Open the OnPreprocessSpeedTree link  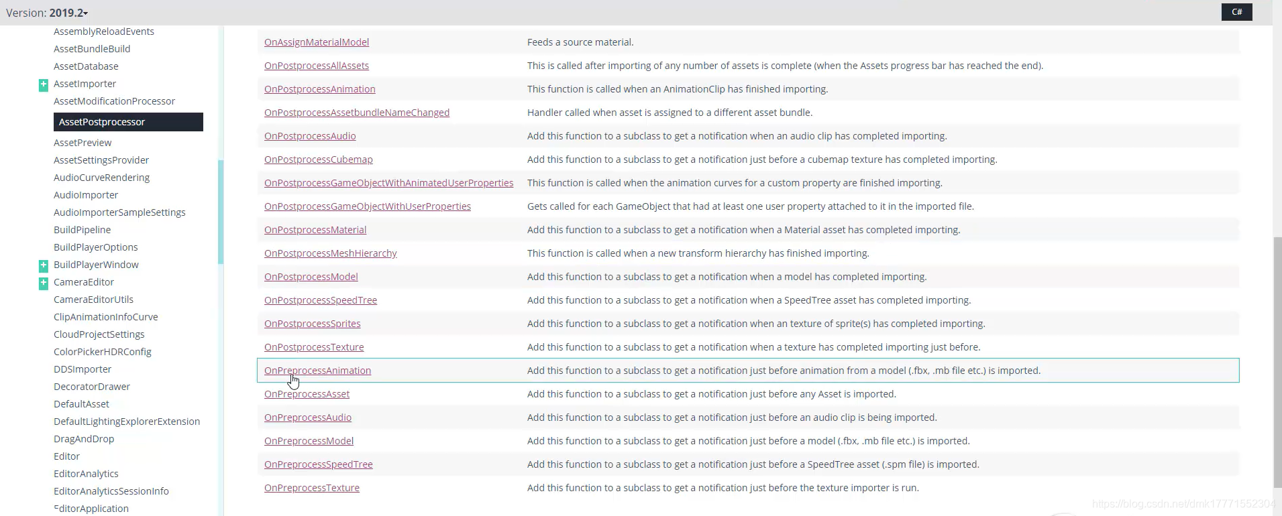pos(319,464)
